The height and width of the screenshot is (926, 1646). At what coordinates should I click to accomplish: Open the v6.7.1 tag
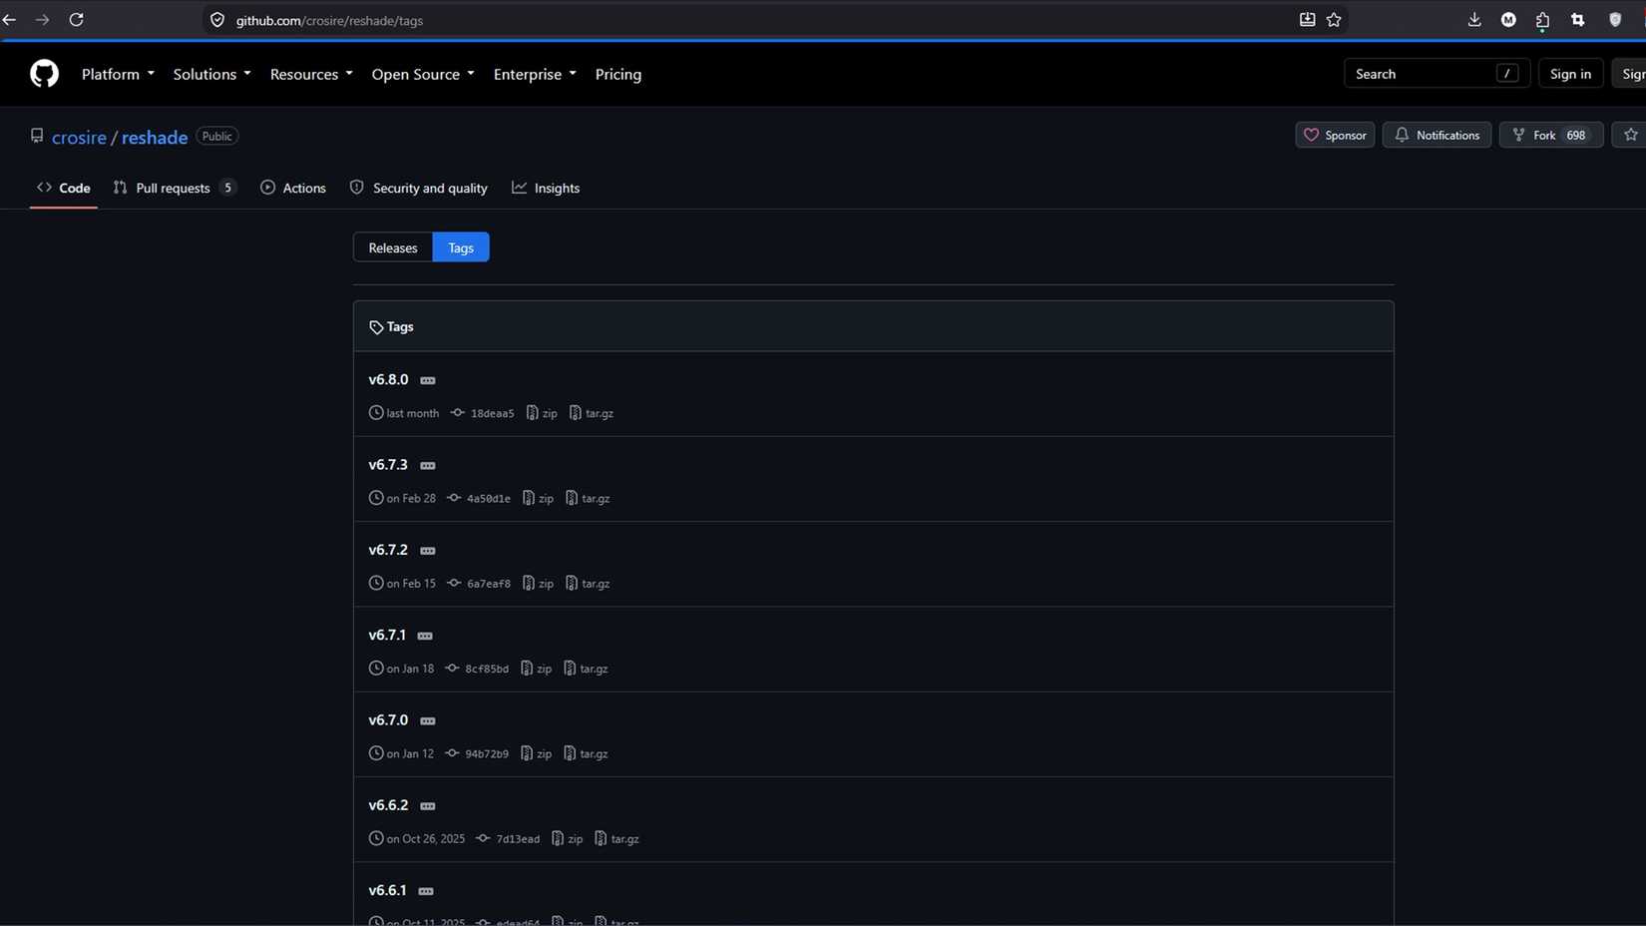click(387, 636)
